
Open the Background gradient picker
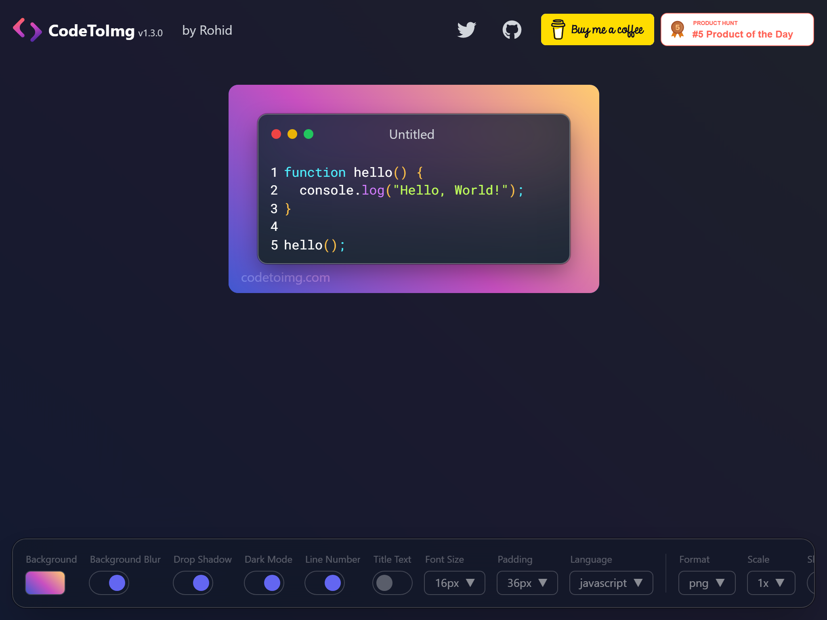[45, 583]
